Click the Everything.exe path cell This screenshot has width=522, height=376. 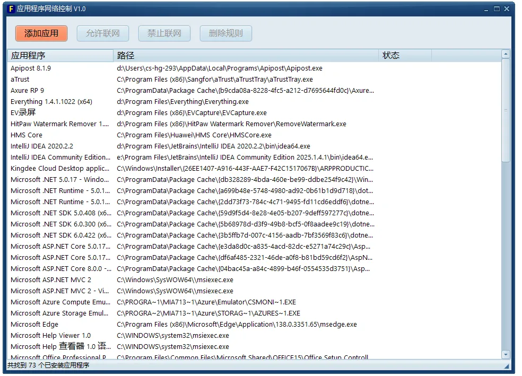click(x=183, y=102)
